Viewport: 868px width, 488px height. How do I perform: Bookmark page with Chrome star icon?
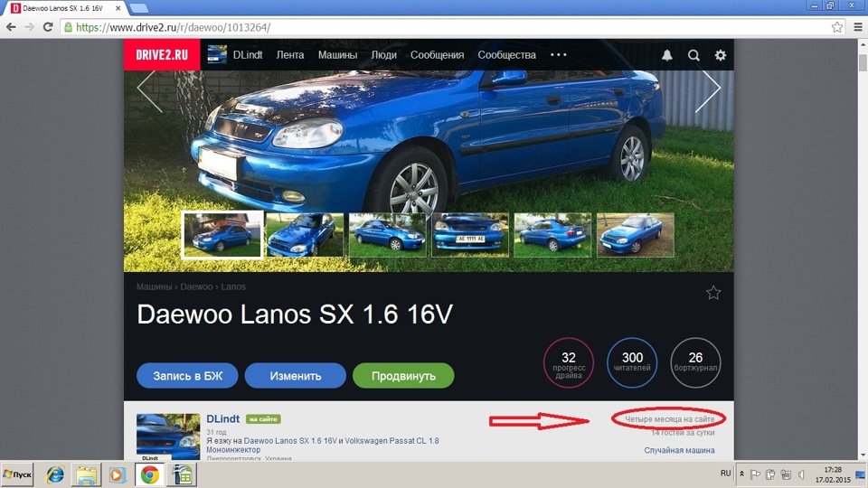[837, 27]
